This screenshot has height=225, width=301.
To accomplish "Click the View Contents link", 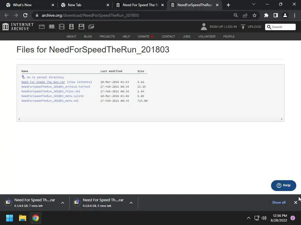I will coord(79,82).
